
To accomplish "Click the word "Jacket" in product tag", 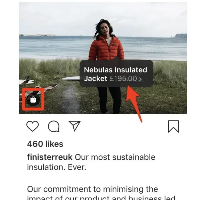I will pos(95,78).
